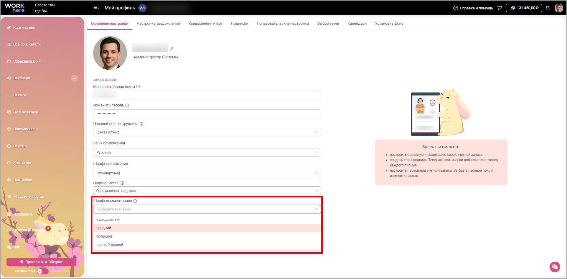Open the Часовой пояс (GMT) Алжир dropdown

(x=207, y=132)
